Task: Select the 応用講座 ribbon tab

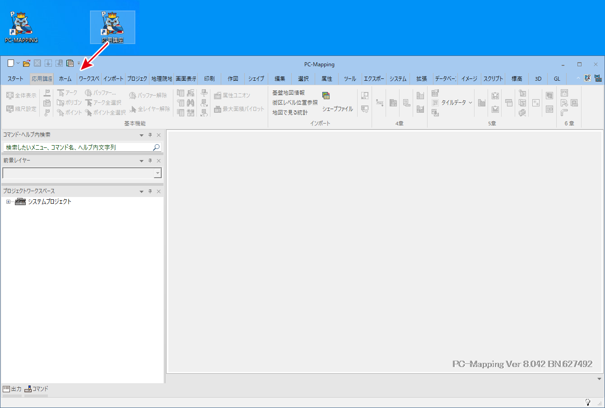Action: pyautogui.click(x=42, y=78)
